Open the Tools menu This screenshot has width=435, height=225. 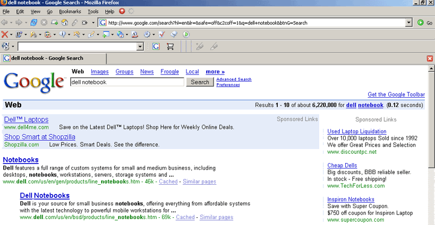pos(93,11)
